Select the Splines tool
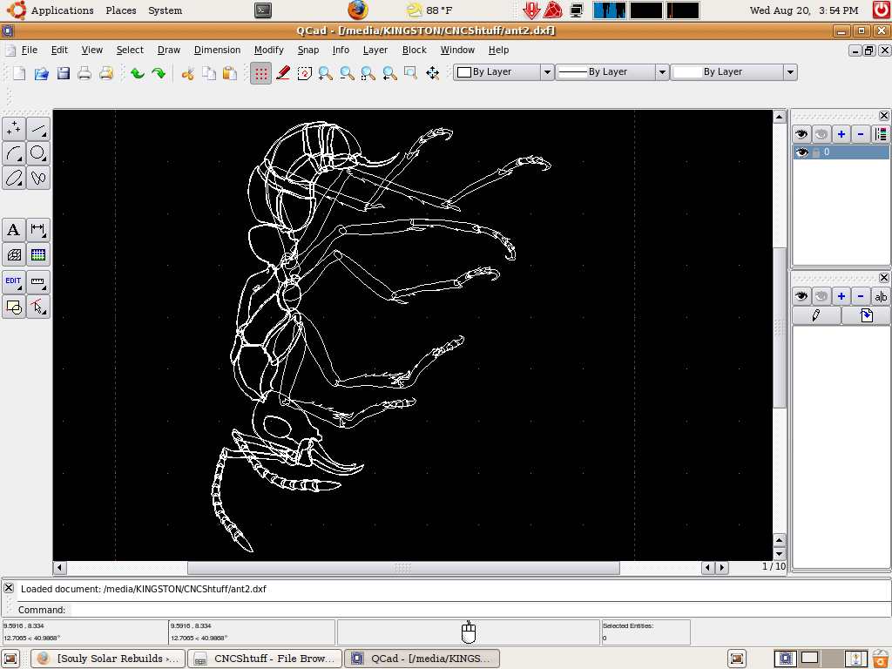Screen dimensions: 892x669 point(38,178)
